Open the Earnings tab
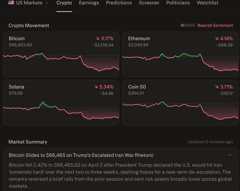The height and width of the screenshot is (191, 240). tap(89, 3)
